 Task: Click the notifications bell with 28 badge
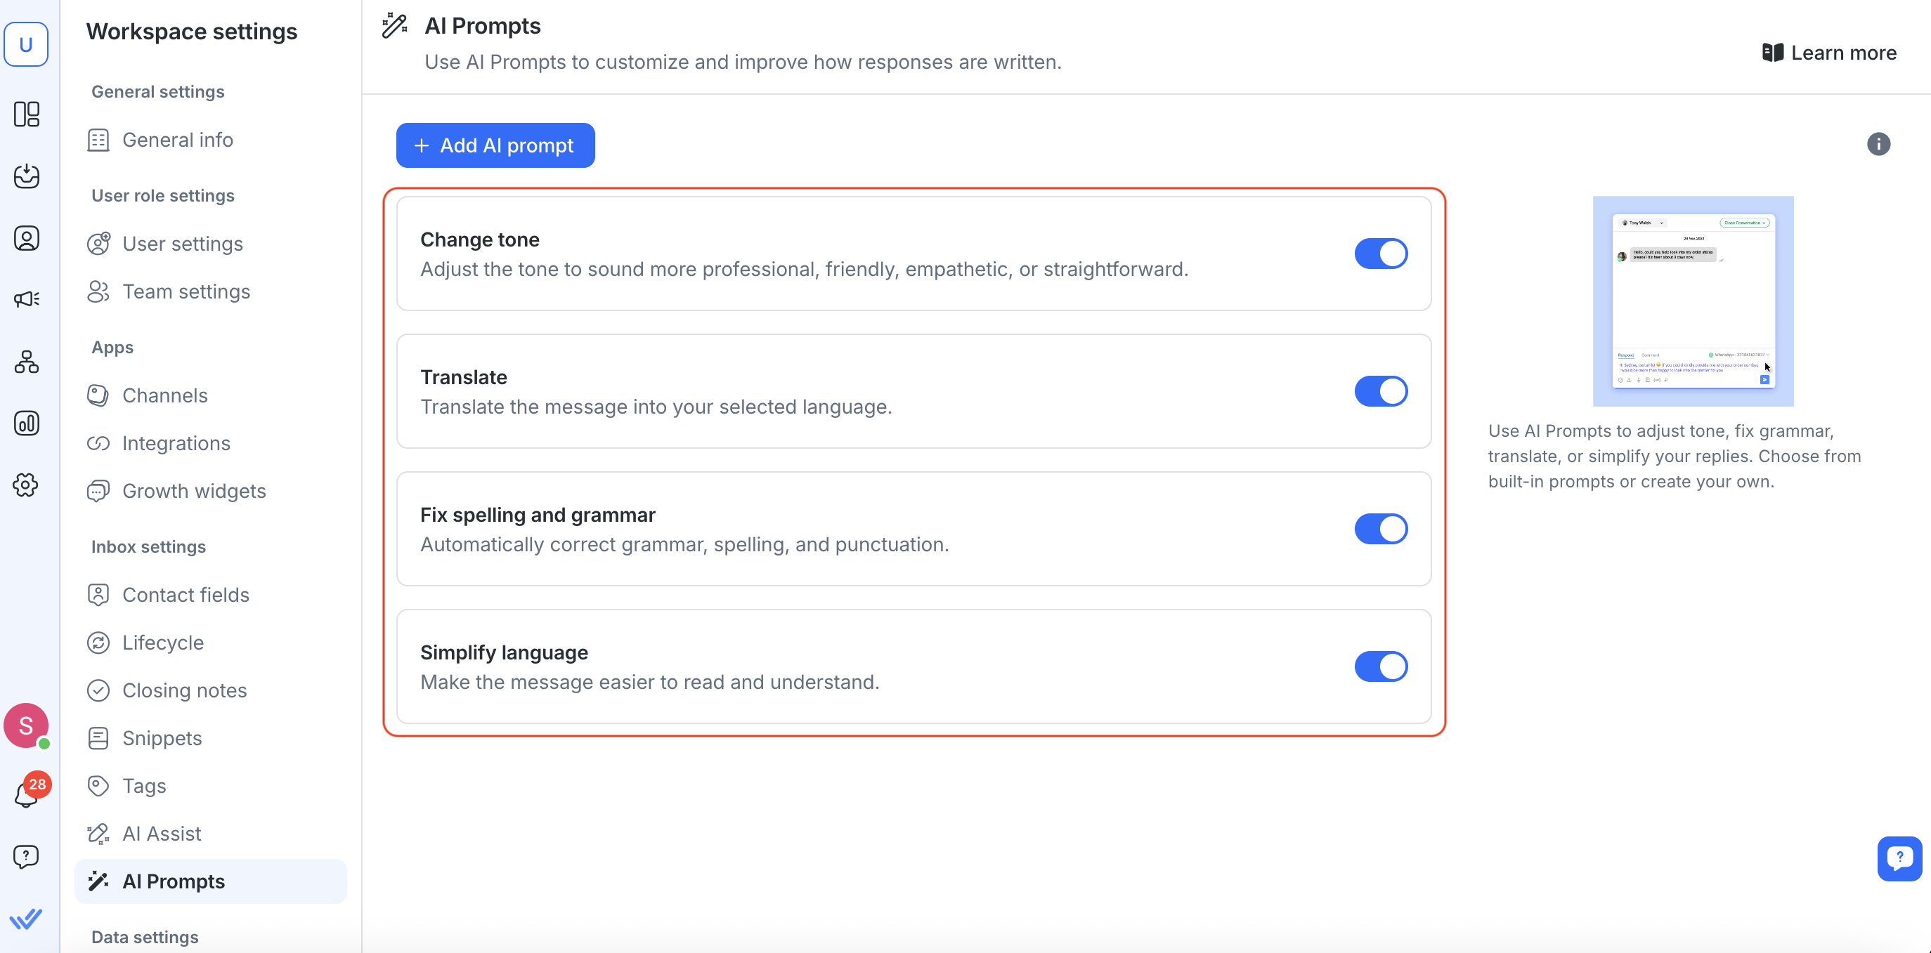click(26, 794)
